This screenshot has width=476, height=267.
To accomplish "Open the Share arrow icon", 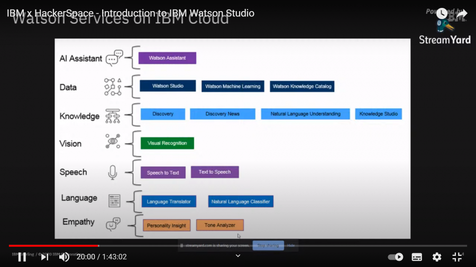I will (x=462, y=13).
